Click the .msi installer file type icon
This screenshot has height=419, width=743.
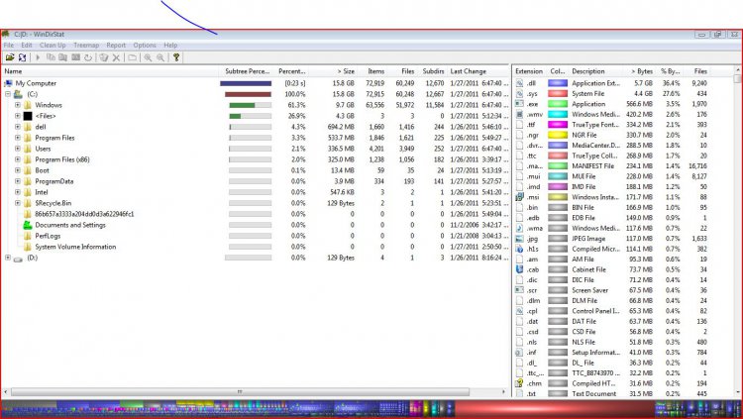[x=519, y=197]
